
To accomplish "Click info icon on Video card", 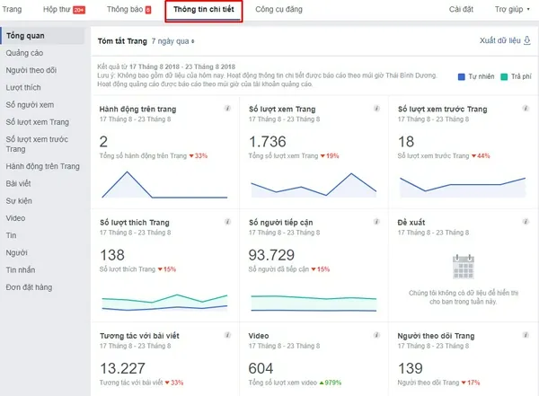I will point(376,335).
